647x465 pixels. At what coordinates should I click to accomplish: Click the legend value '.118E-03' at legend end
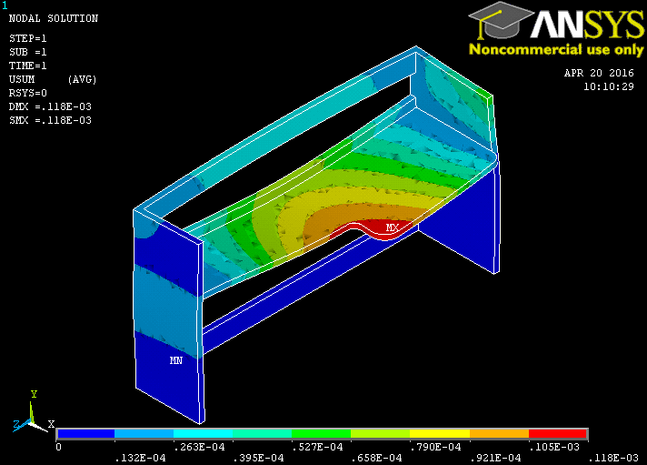pyautogui.click(x=613, y=458)
